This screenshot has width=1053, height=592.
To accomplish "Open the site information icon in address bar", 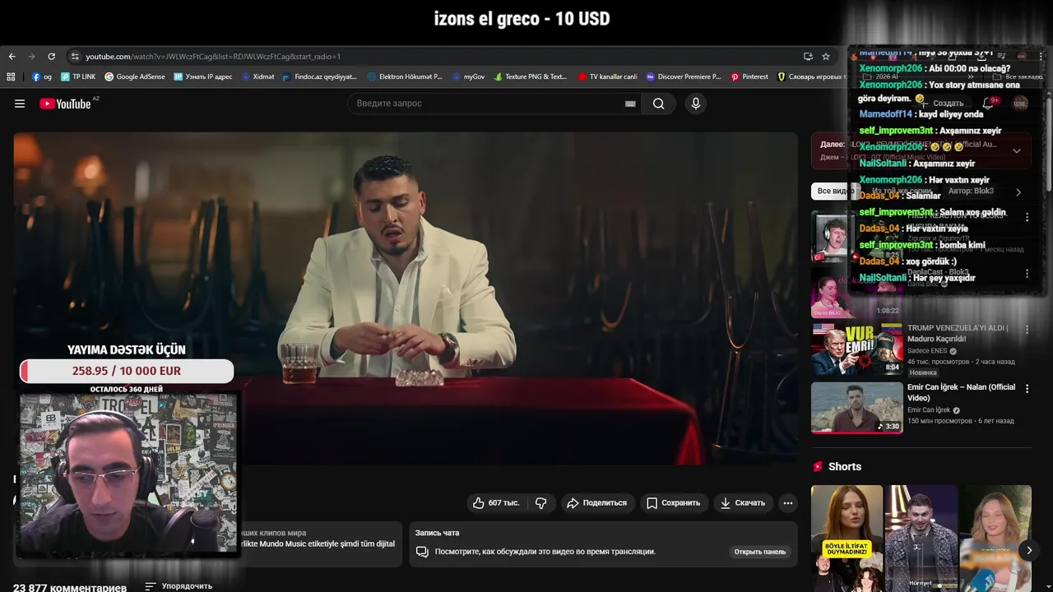I will 75,57.
